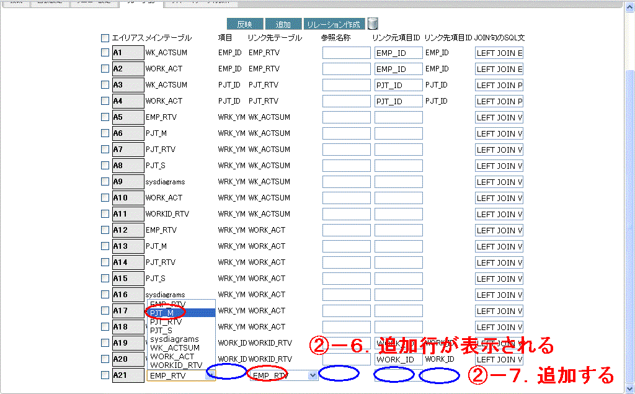Click the 反映 (apply) button

pos(244,25)
